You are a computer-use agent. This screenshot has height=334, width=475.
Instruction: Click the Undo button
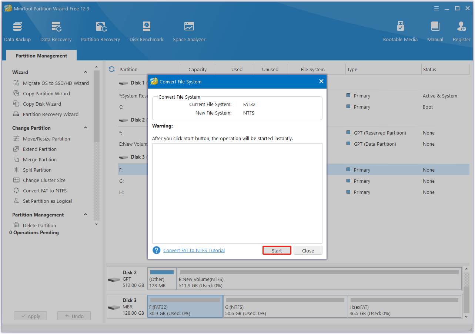(74, 316)
